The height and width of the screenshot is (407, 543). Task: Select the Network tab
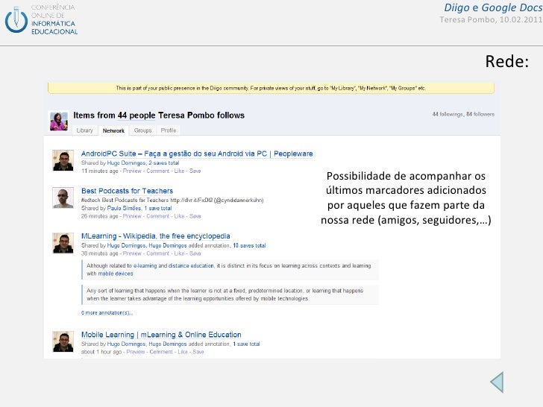coord(113,130)
